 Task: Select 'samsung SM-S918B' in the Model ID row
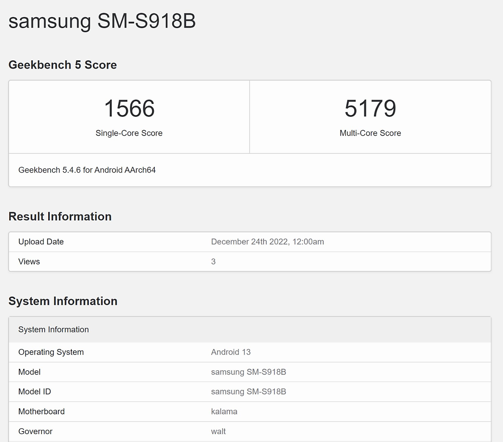point(249,392)
